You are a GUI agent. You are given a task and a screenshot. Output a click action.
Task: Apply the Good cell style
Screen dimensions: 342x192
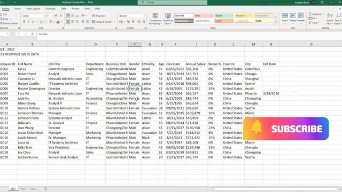pos(224,15)
